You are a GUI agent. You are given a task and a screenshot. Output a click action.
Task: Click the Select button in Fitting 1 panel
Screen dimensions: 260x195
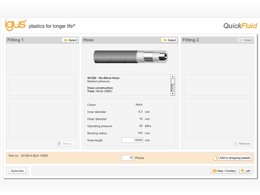70,40
